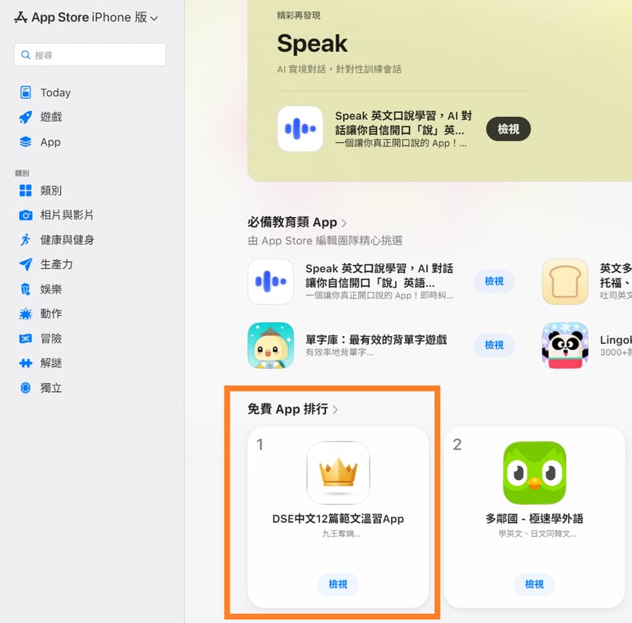Click Speak 英文口說學習 title in list row

379,275
